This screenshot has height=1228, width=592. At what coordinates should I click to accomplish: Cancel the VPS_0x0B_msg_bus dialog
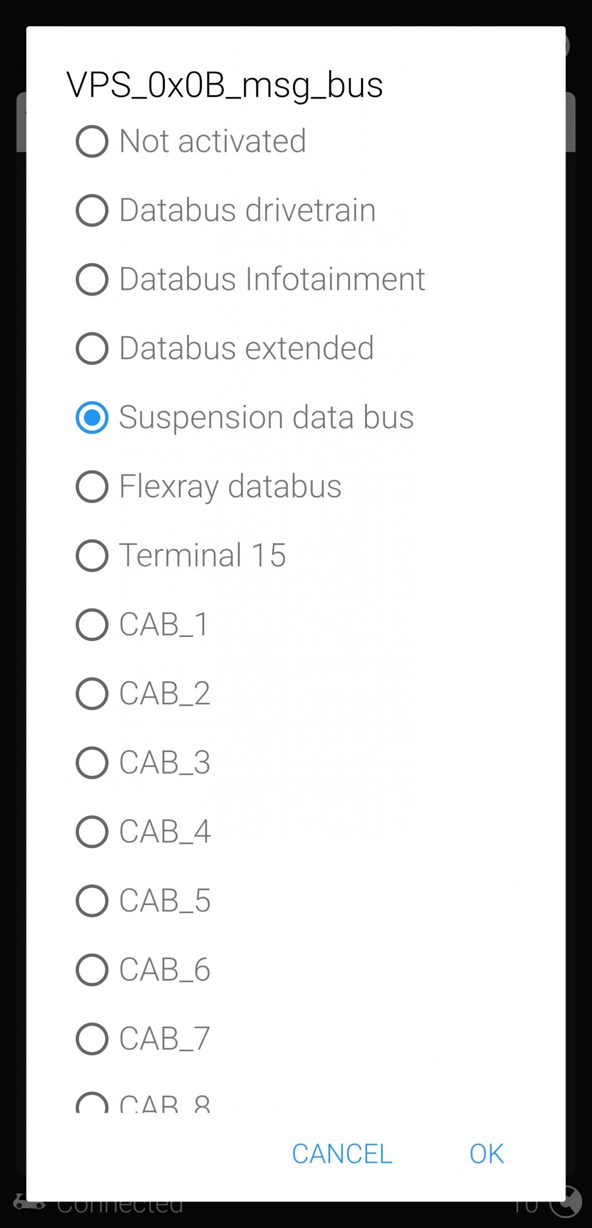[x=342, y=1154]
